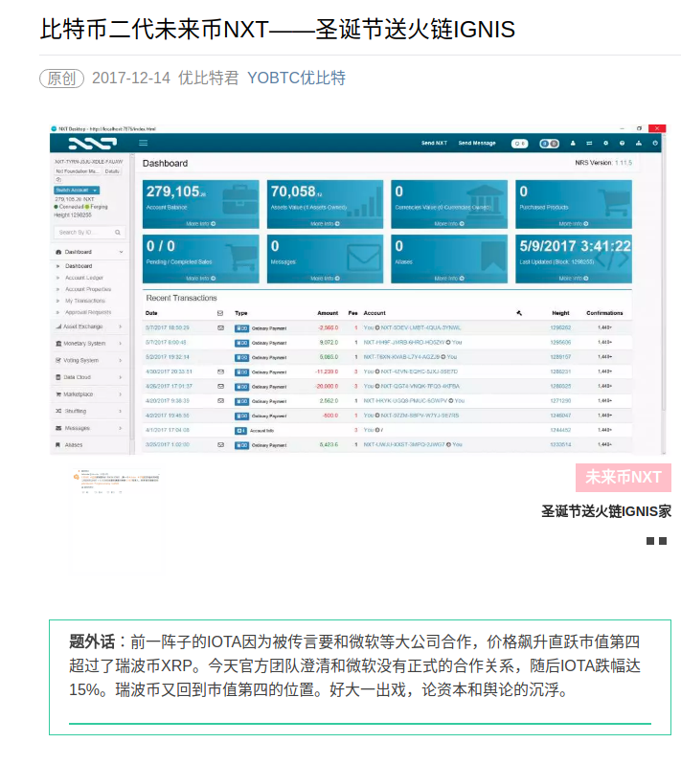The image size is (681, 765).
Task: Click the pink 未来币NXT label
Action: coord(624,477)
